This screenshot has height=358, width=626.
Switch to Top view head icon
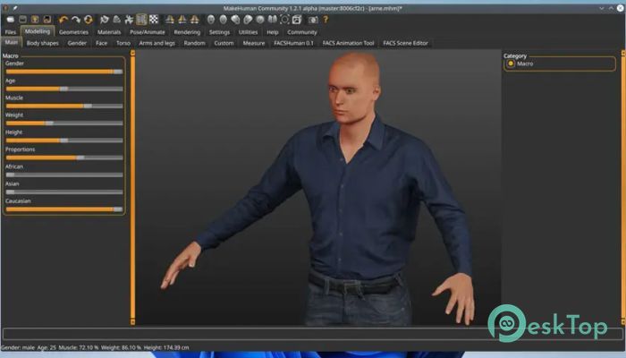pos(260,19)
